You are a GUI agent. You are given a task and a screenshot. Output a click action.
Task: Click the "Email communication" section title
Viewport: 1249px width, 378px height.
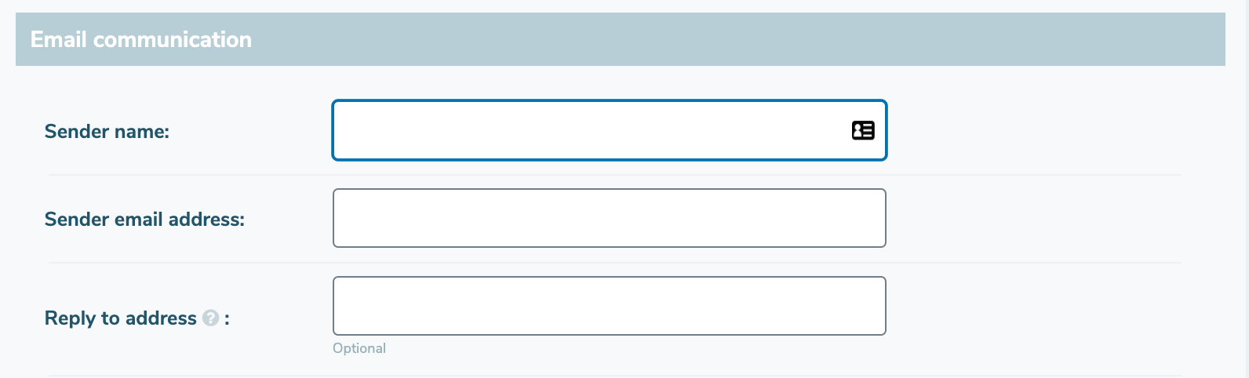click(141, 39)
